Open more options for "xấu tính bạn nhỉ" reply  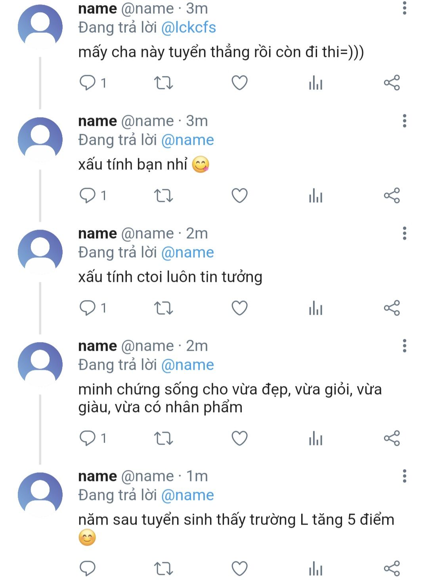404,121
